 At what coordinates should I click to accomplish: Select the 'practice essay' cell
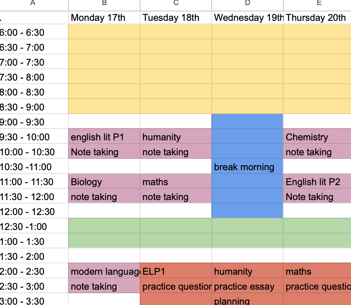click(248, 287)
